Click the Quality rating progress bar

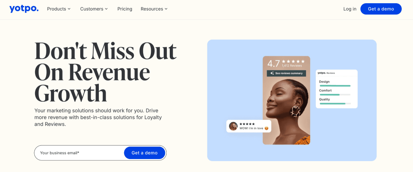pyautogui.click(x=335, y=103)
